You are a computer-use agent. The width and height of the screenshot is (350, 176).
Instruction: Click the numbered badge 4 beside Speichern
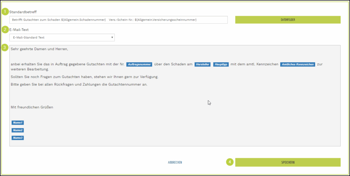[230, 162]
